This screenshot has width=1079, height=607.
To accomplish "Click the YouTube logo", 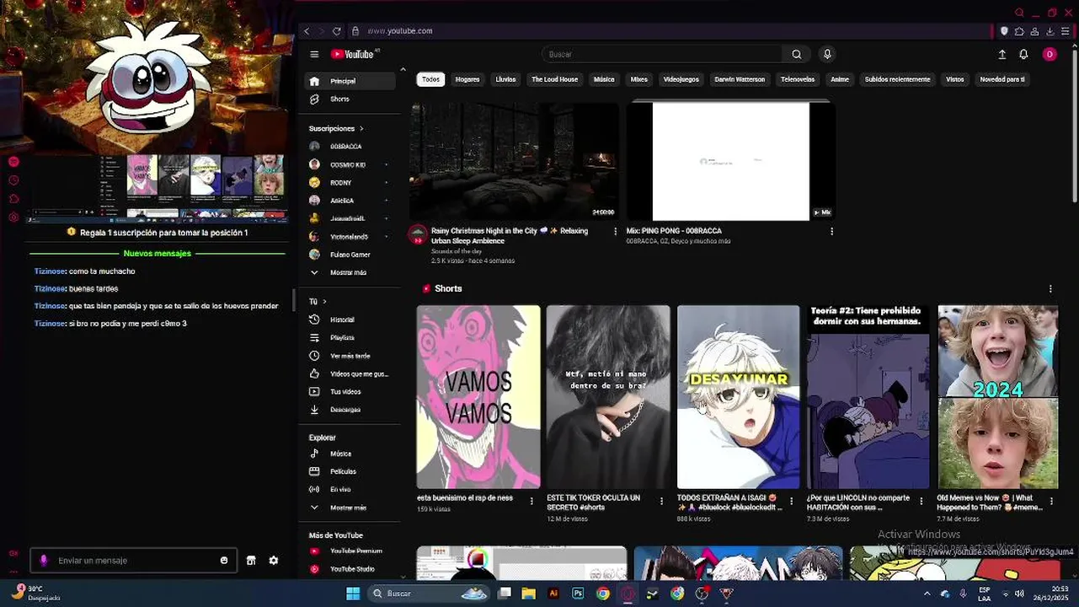I will (x=352, y=54).
